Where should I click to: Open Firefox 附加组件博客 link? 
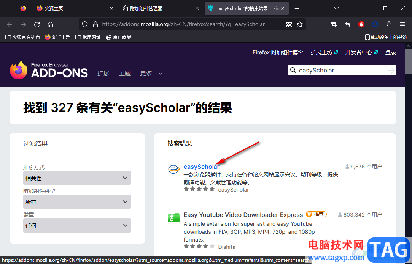pyautogui.click(x=278, y=52)
